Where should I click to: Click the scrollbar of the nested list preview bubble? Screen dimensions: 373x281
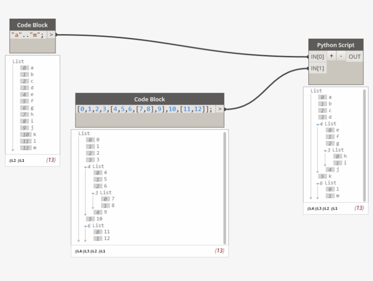[x=224, y=186]
